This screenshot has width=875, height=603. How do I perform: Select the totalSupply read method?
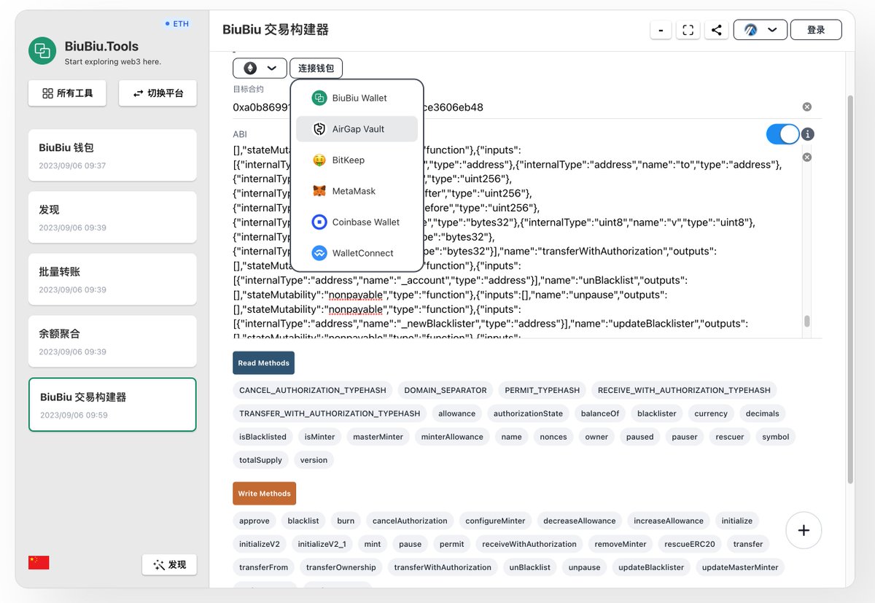260,460
